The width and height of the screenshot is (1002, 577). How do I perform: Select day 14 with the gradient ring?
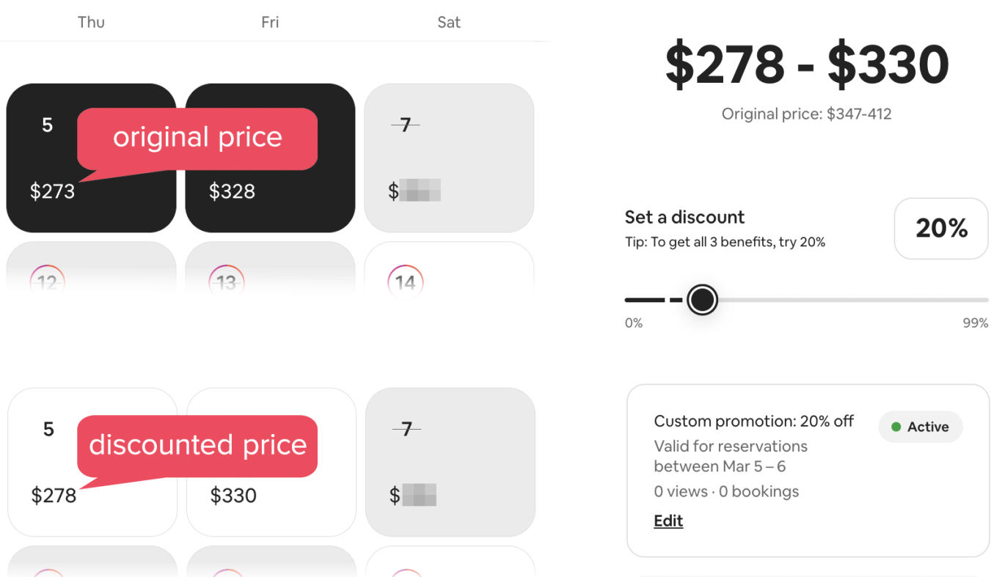tap(406, 281)
